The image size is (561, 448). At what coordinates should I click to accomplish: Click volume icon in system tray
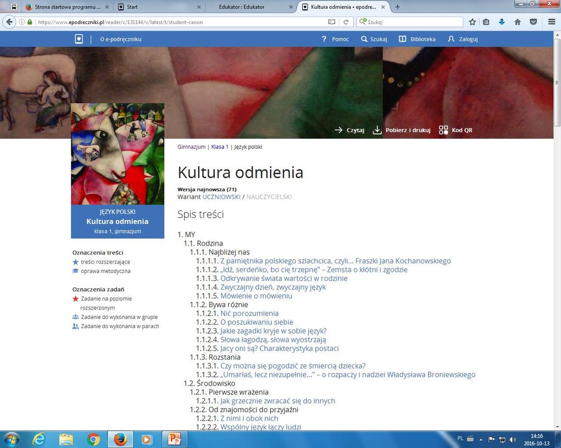[x=513, y=439]
